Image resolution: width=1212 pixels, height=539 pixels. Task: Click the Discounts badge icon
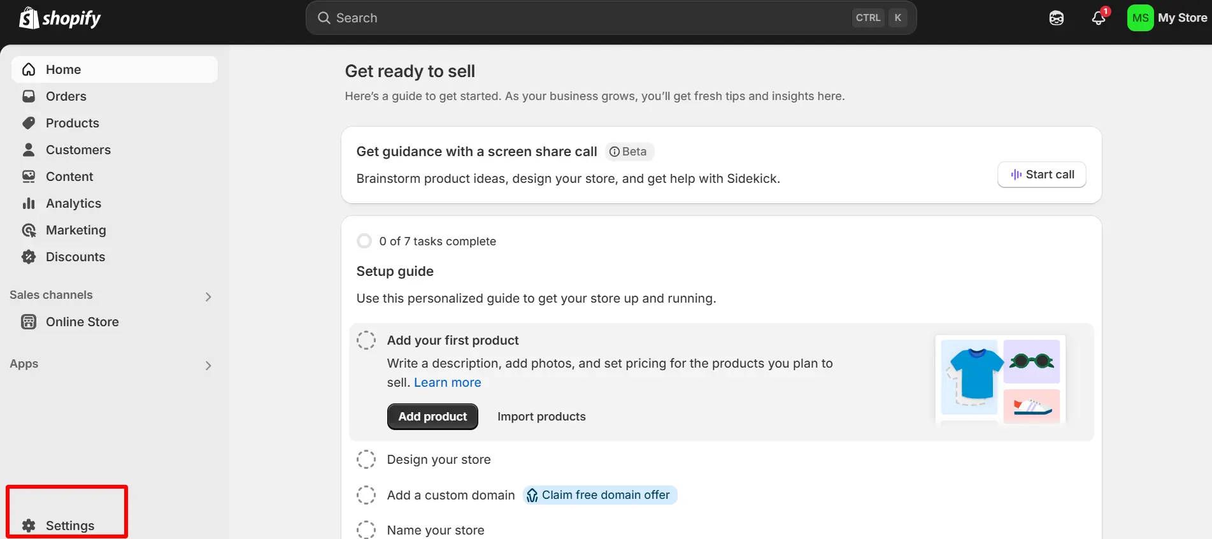click(29, 257)
